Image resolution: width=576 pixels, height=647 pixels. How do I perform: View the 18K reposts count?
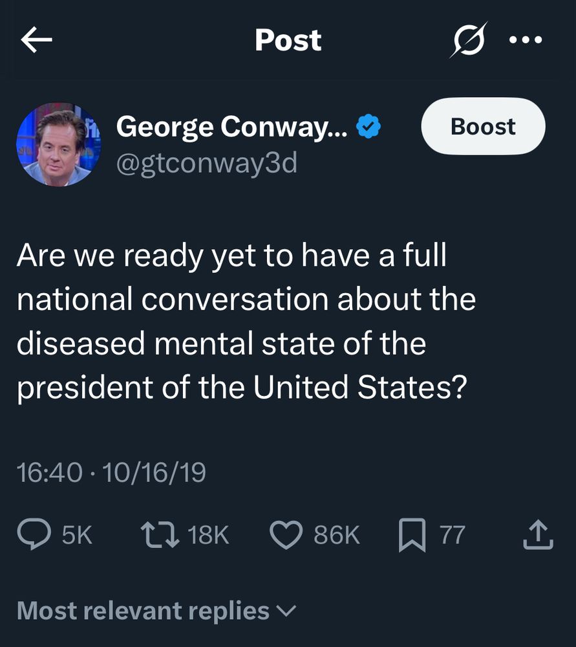click(208, 535)
